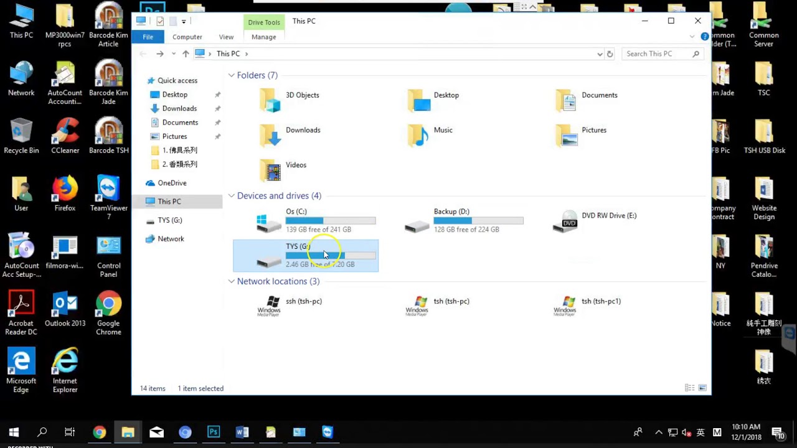Click the address bar path field
Screen dimensions: 797x448
coord(398,54)
